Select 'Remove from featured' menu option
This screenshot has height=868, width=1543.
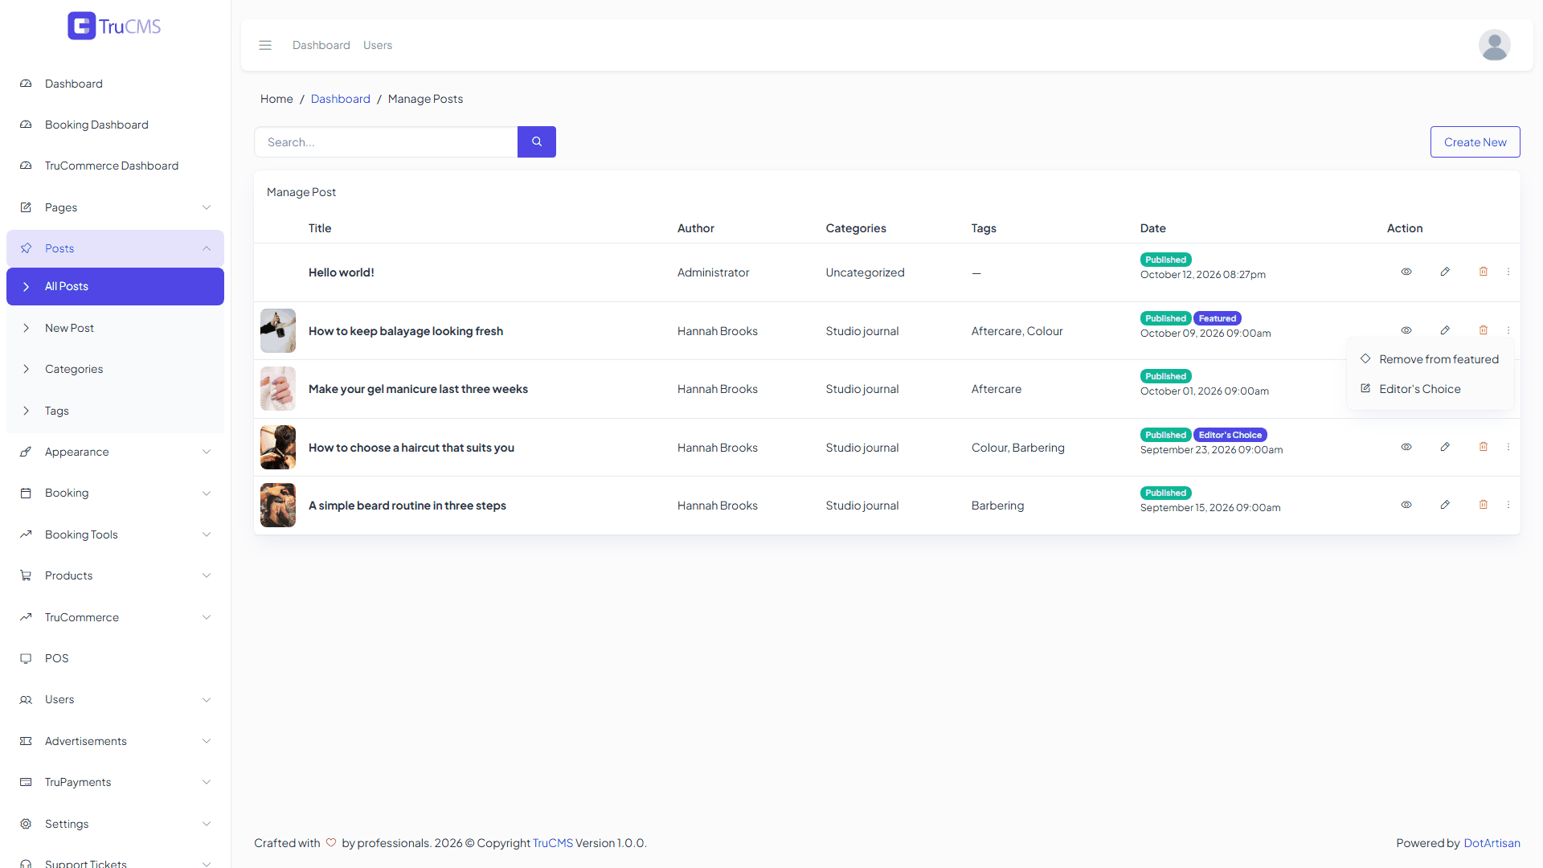click(x=1430, y=359)
